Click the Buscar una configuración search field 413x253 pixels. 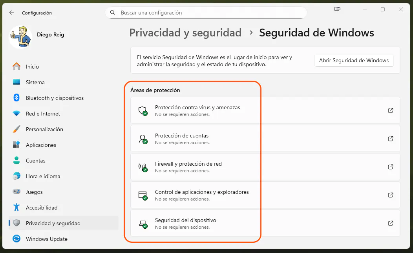206,13
